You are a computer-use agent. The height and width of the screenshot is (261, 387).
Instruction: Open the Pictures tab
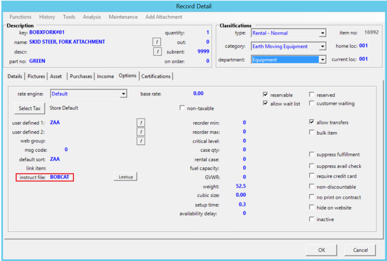pos(36,76)
